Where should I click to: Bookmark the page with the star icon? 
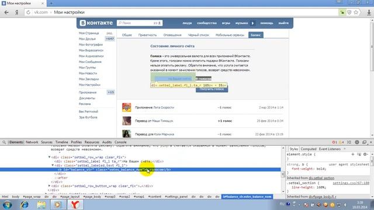pos(356,12)
